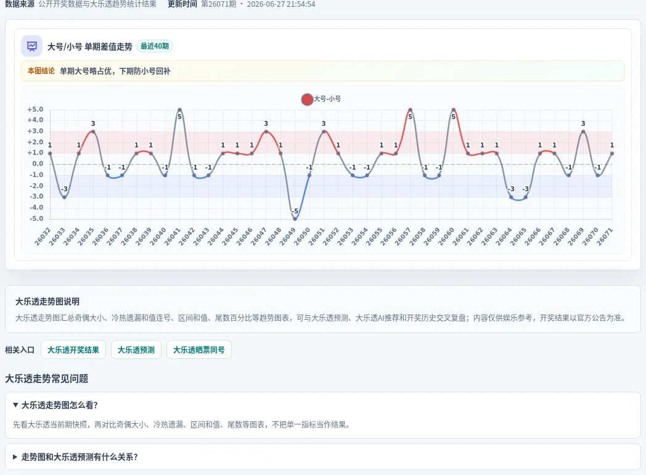Click the y-axis label 0.0
The height and width of the screenshot is (475, 646).
click(x=38, y=163)
